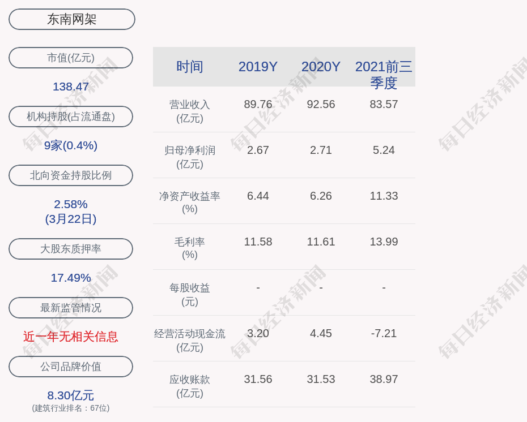Open the 最新监管情况 label
This screenshot has width=527, height=422.
pos(71,308)
